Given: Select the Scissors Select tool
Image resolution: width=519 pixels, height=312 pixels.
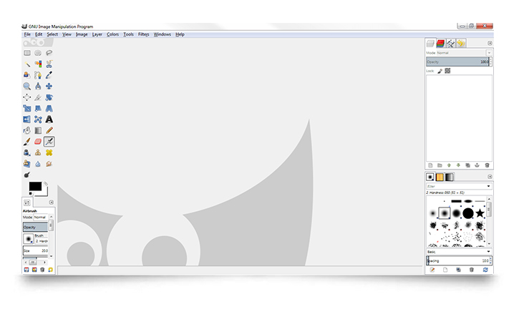Looking at the screenshot, I should coord(49,64).
